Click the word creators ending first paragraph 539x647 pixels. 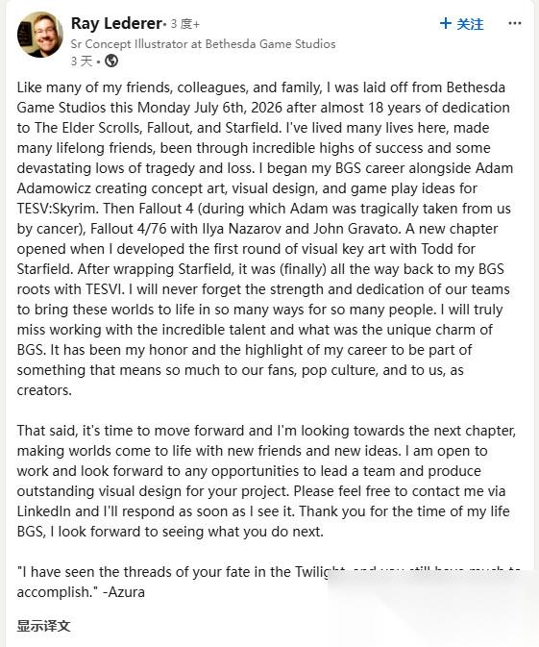pos(44,390)
